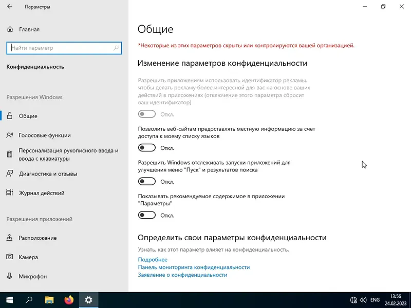
Task: Open the Подробнее link
Action: click(x=152, y=259)
